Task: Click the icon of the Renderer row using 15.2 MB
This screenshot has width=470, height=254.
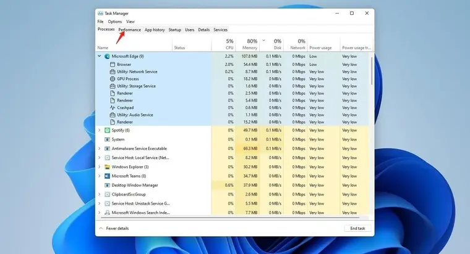Action: click(x=113, y=122)
